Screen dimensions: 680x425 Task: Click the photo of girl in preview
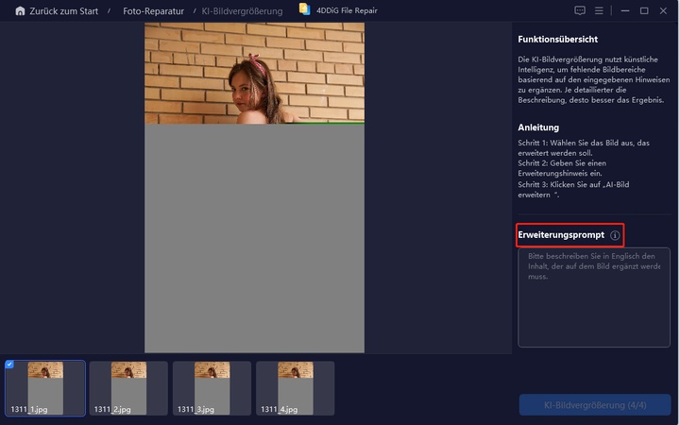(x=254, y=73)
